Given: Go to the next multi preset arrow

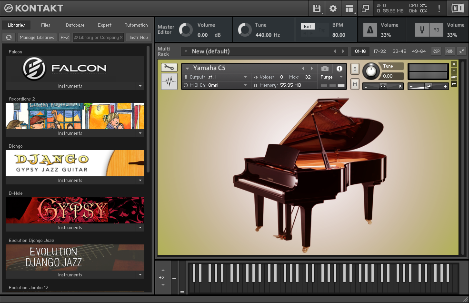Looking at the screenshot, I should pos(343,51).
